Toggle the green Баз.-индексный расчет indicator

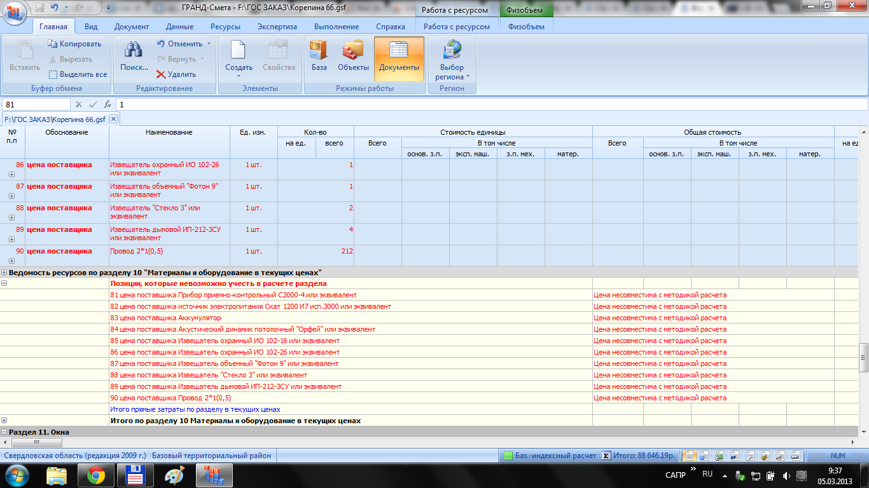click(x=508, y=456)
